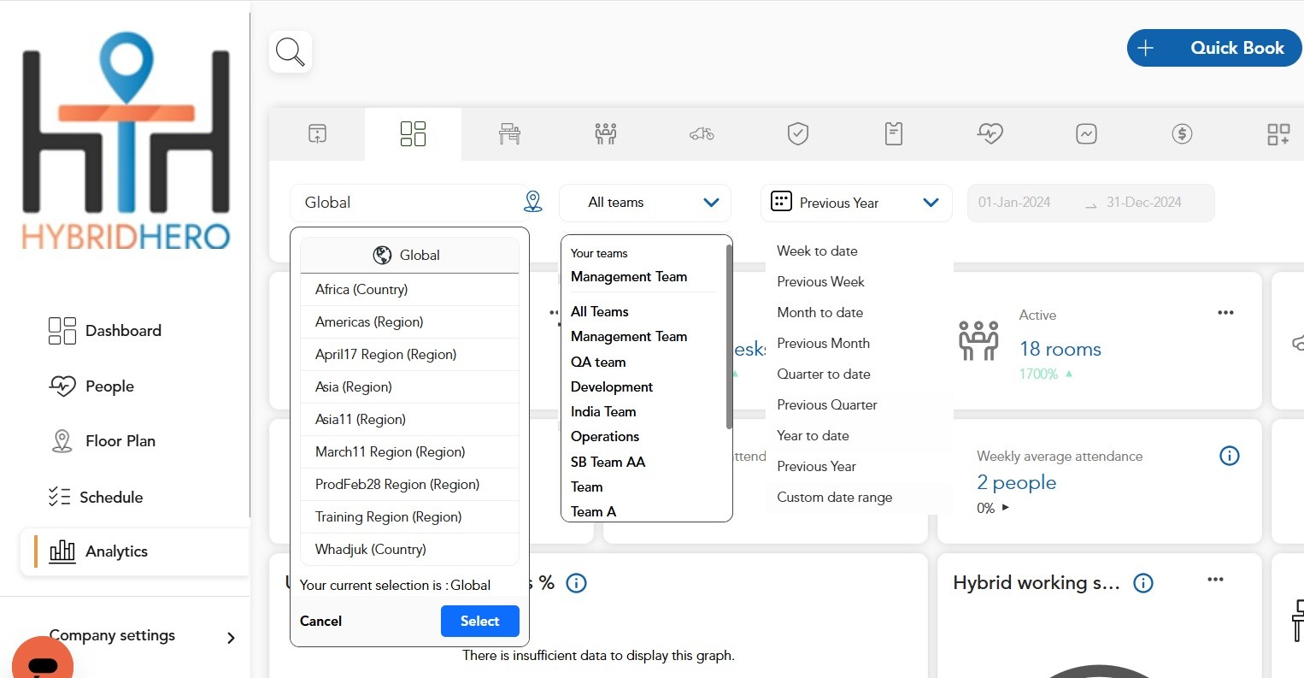Select Training Region (Region) location
The image size is (1304, 678).
409,516
